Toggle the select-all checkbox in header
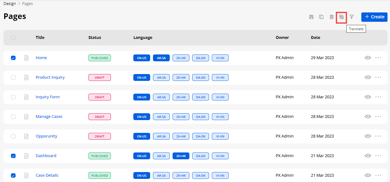The height and width of the screenshot is (182, 390). 13,38
